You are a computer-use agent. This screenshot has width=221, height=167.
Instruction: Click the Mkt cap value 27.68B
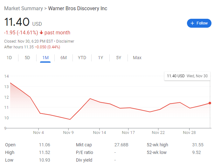pos(121,145)
